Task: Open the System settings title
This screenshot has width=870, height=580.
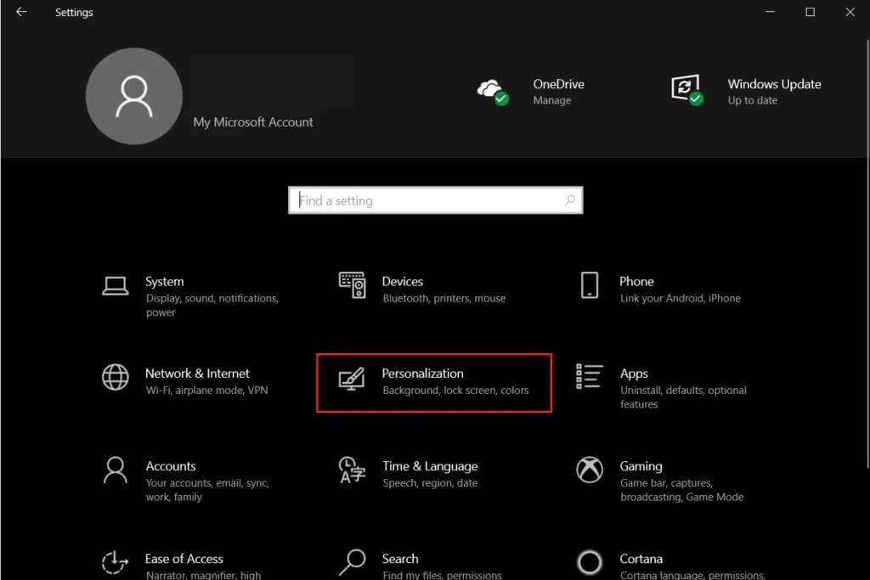Action: (x=165, y=282)
